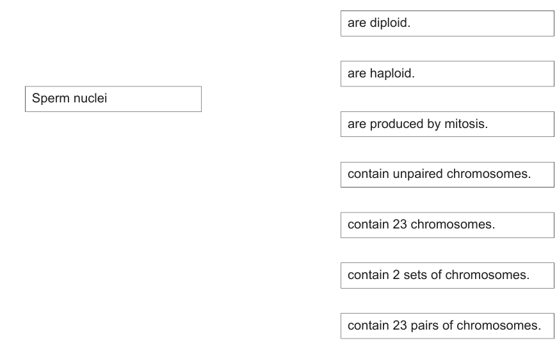Click the word 'mitosis' in third option
This screenshot has height=352, width=557.
click(x=465, y=124)
